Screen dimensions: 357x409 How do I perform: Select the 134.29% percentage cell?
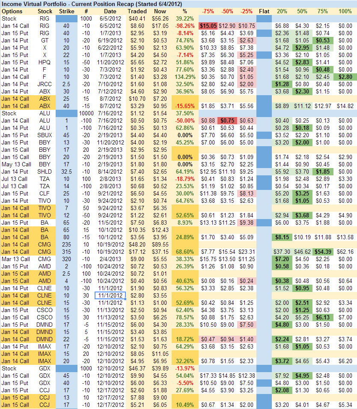(x=184, y=77)
